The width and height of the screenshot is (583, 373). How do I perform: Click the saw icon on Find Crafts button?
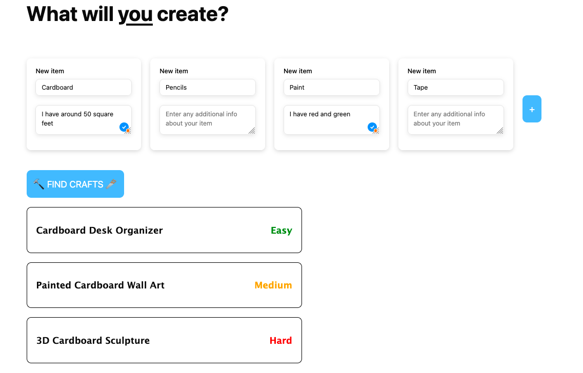coord(111,184)
